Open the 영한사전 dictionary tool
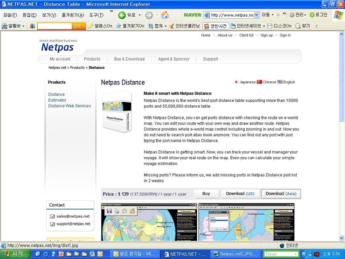This screenshot has width=345, height=259. click(x=215, y=26)
